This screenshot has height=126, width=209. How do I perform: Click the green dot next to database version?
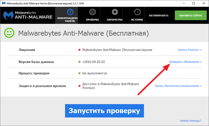[80, 62]
